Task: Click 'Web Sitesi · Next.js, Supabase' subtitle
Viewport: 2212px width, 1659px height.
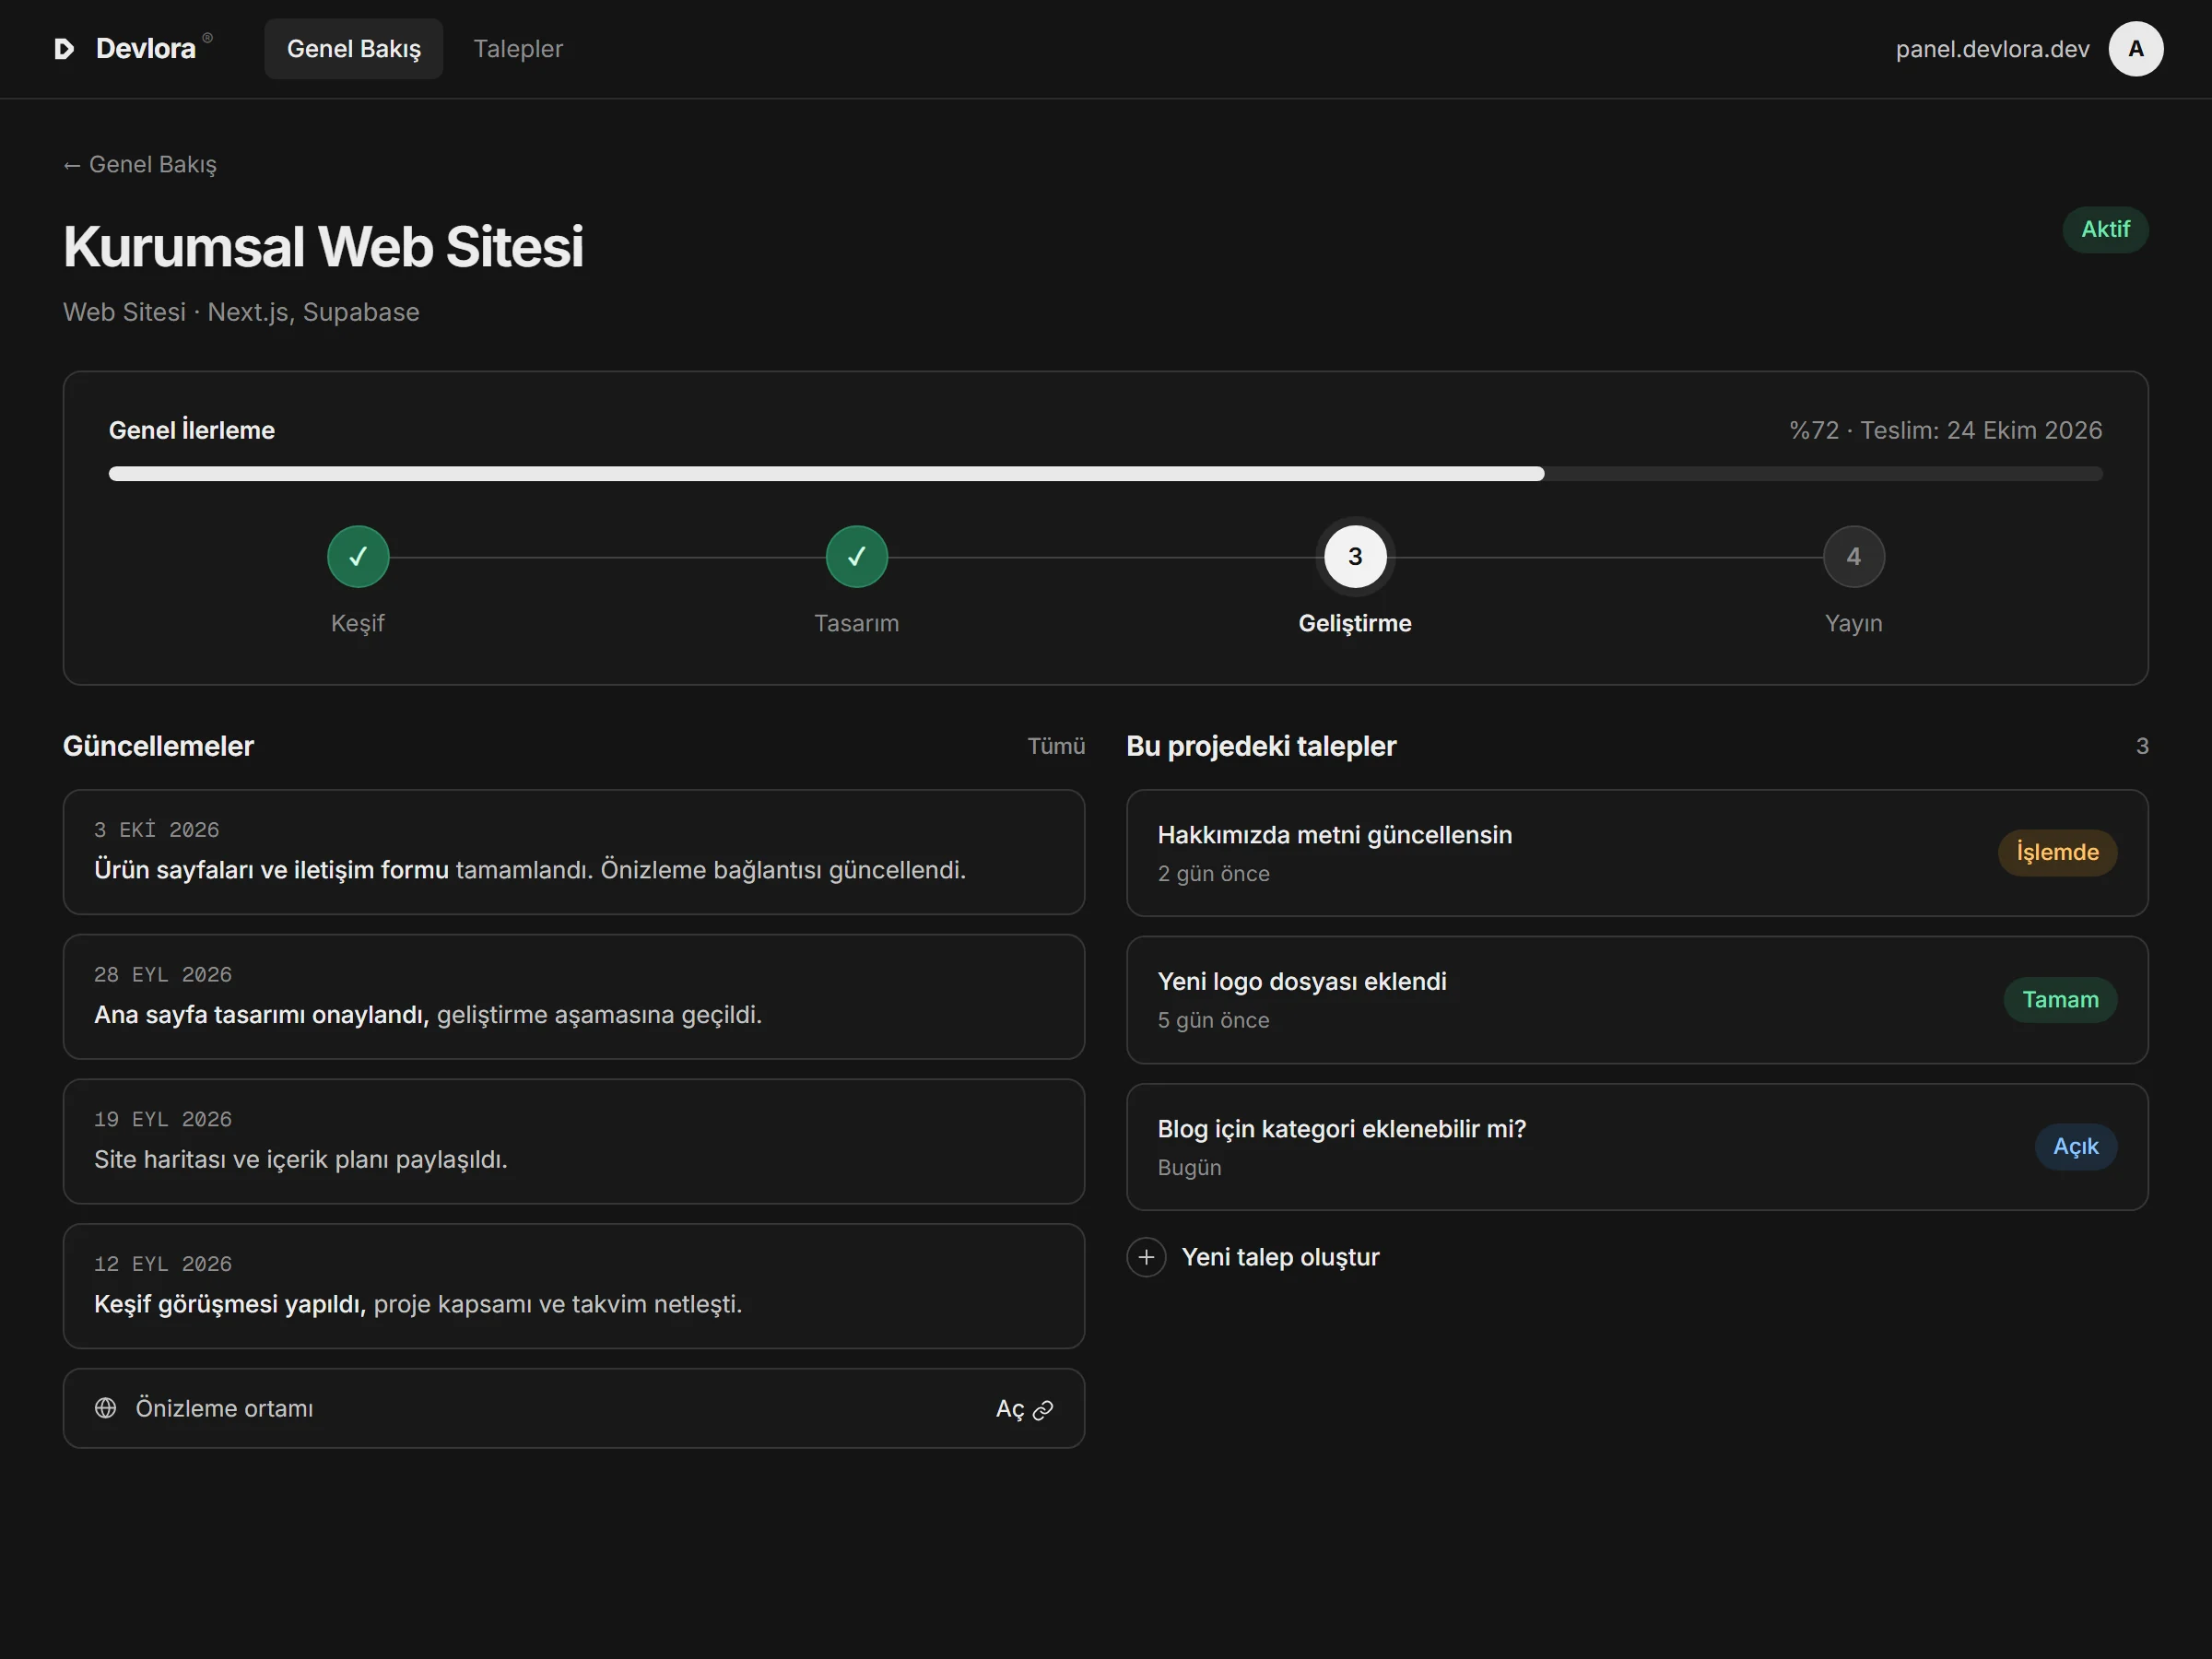Action: point(241,313)
